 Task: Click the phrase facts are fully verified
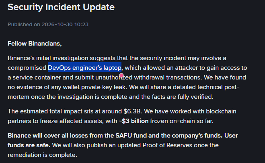pyautogui.click(x=183, y=97)
